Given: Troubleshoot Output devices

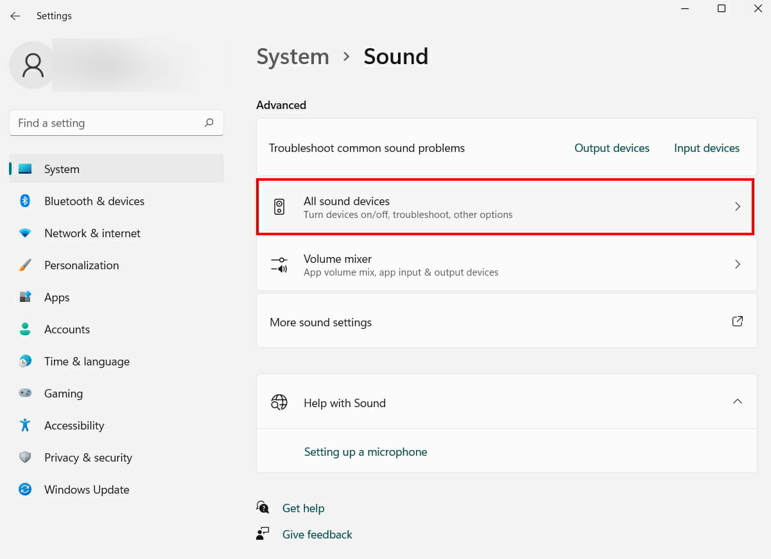Looking at the screenshot, I should coord(612,148).
